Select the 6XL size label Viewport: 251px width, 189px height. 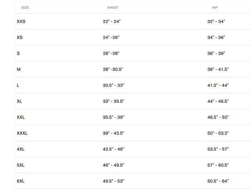pyautogui.click(x=21, y=181)
